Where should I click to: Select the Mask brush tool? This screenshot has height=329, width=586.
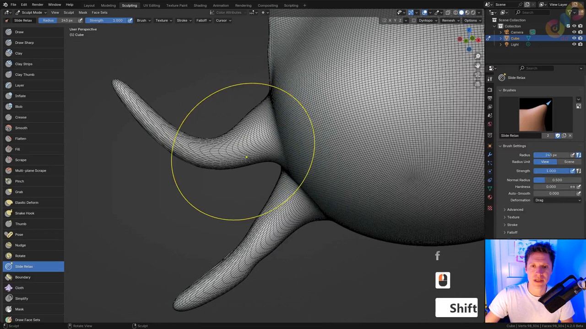tap(33, 309)
